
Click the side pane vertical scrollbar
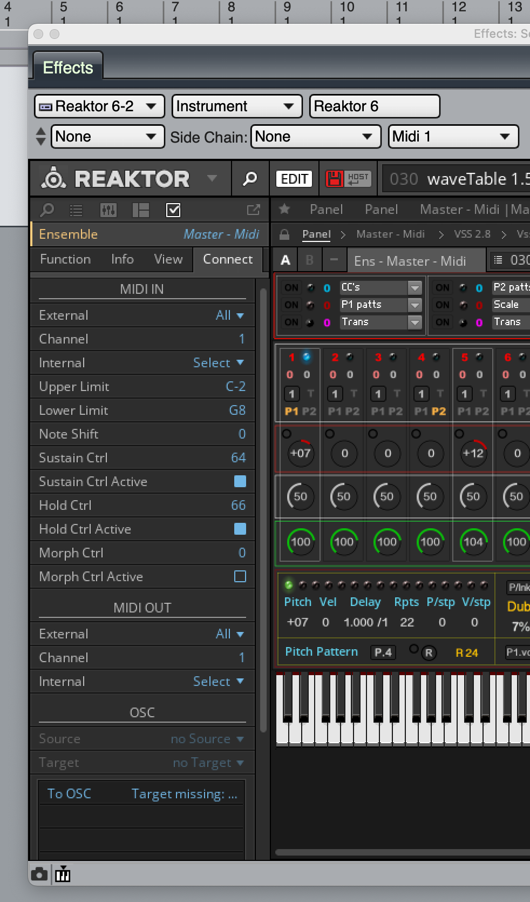click(x=263, y=510)
